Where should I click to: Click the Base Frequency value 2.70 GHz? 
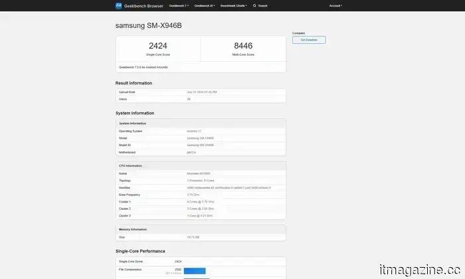(193, 195)
